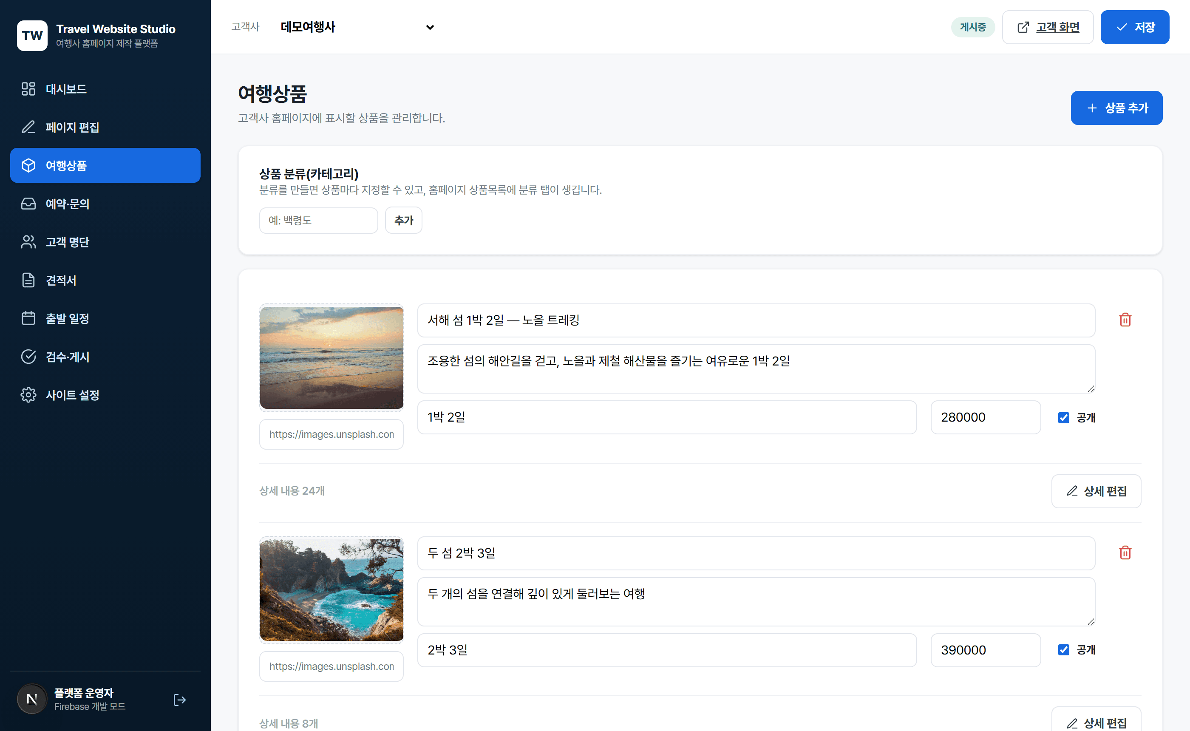Delete the 두 섬 2박 3일 product
Viewport: 1190px width, 731px height.
tap(1125, 552)
